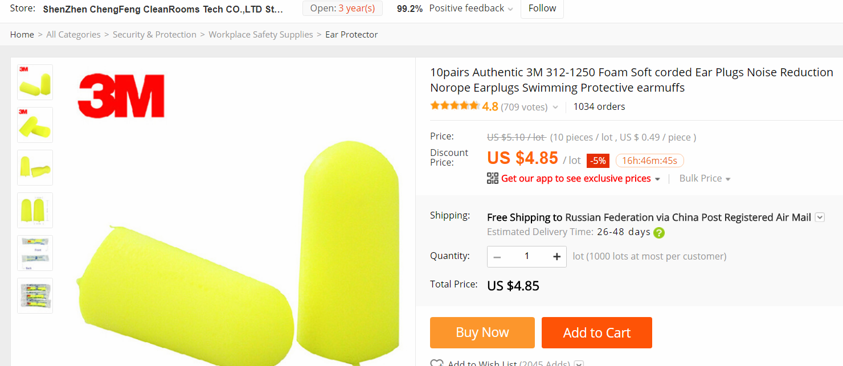
Task: Expand the wish list options arrow
Action: [x=579, y=364]
